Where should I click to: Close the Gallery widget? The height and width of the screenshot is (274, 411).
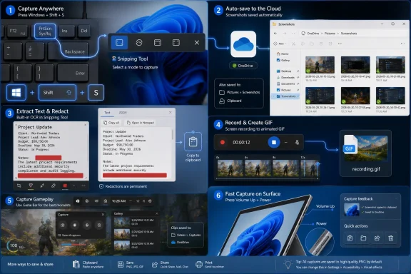tap(157, 213)
